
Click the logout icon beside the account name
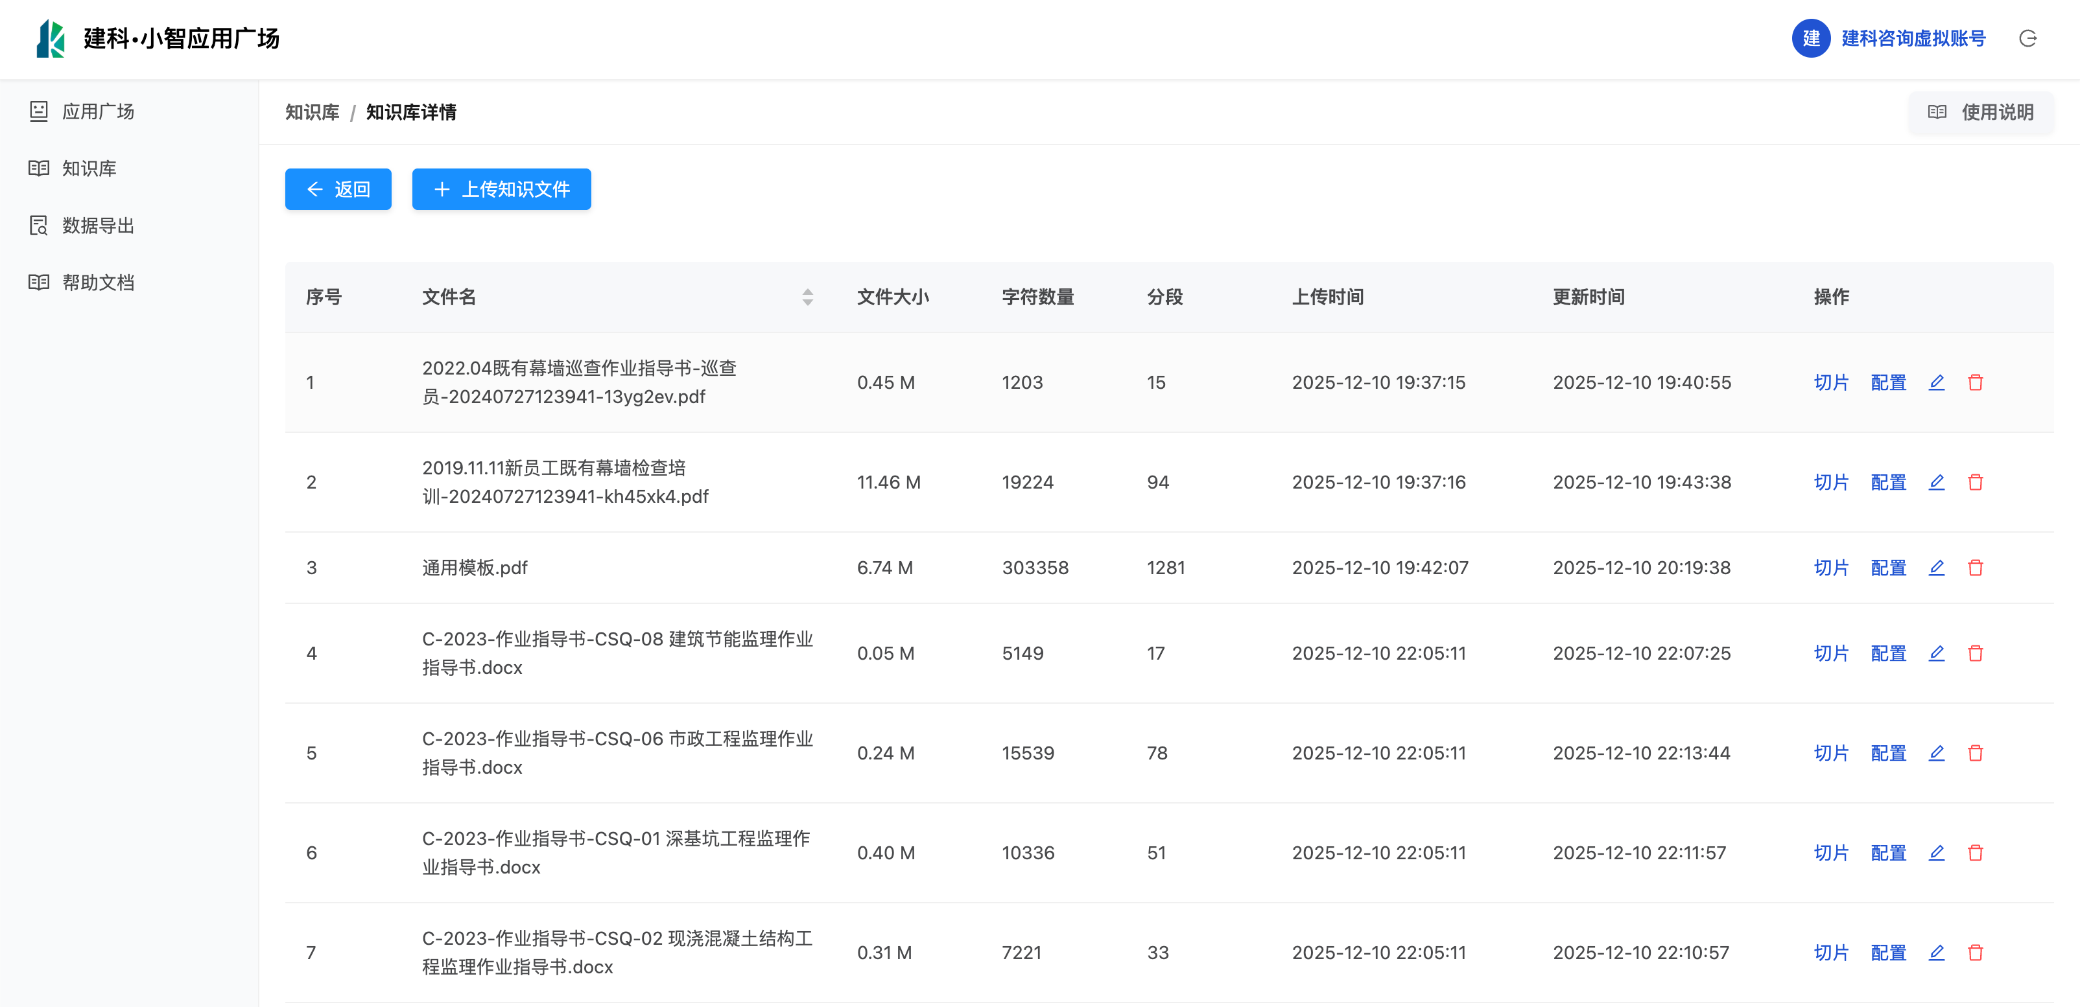(x=2027, y=39)
